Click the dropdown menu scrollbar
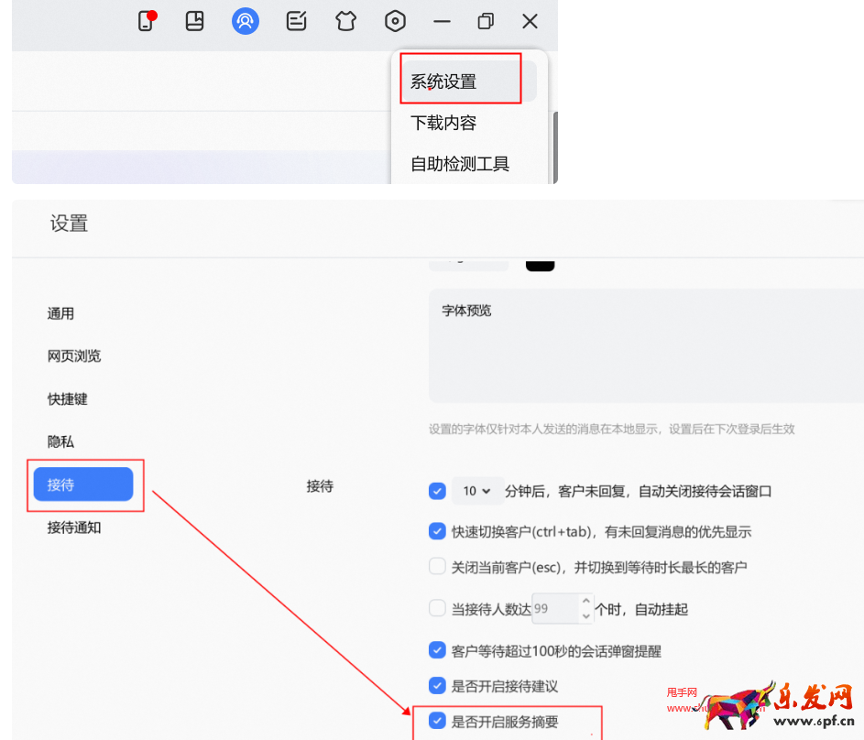 555,147
